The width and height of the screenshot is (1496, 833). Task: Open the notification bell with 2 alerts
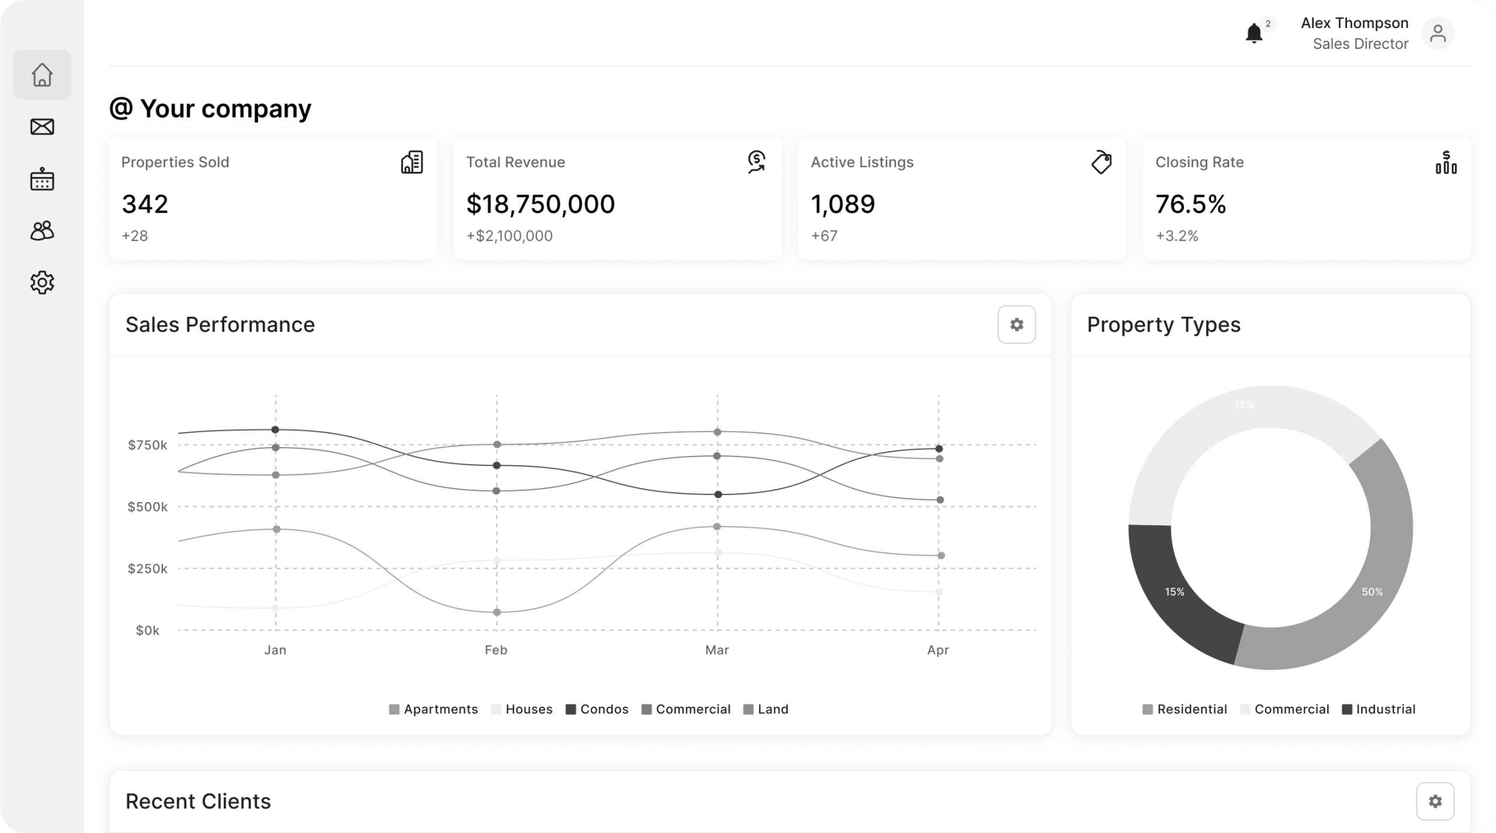[1254, 33]
